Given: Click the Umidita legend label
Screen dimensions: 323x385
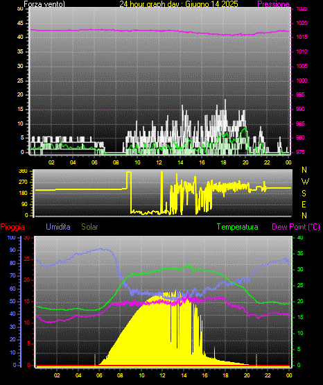Looking at the screenshot, I should tap(58, 227).
